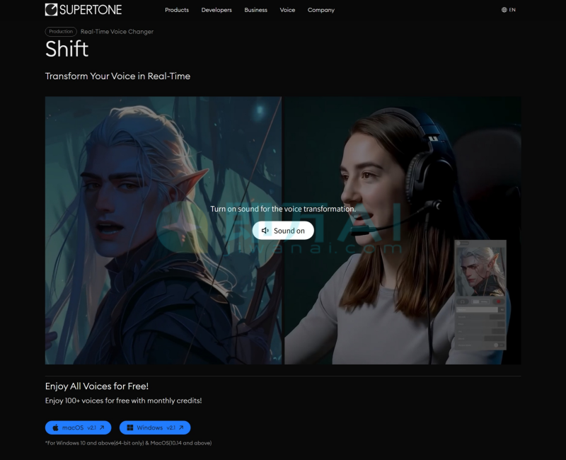Switch language using the EN label
The height and width of the screenshot is (460, 566).
coord(512,10)
